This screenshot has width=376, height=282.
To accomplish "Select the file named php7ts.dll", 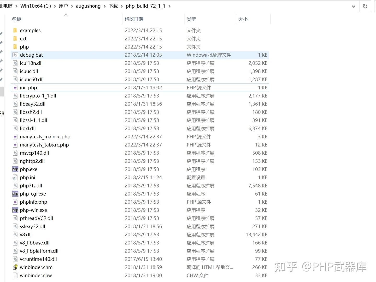I will (x=31, y=186).
